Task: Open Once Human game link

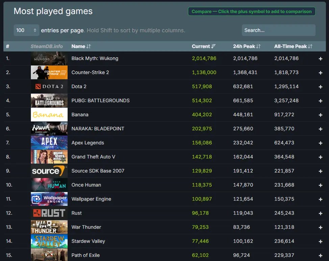Action: [86, 185]
